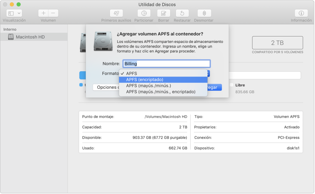Select Macintosh HD in the sidebar
This screenshot has height=194, width=315.
tap(34, 37)
